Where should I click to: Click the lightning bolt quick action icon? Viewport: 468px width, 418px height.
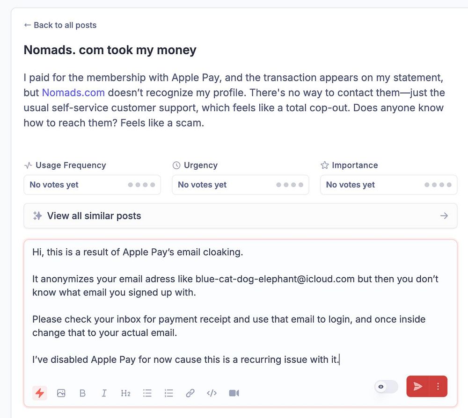(40, 393)
